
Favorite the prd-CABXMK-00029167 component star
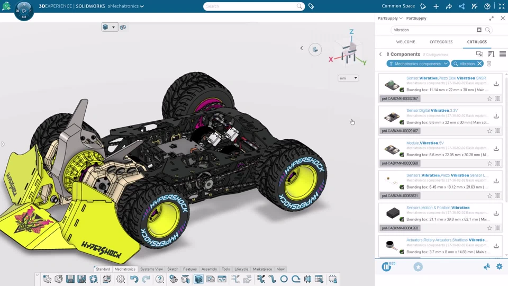click(489, 131)
